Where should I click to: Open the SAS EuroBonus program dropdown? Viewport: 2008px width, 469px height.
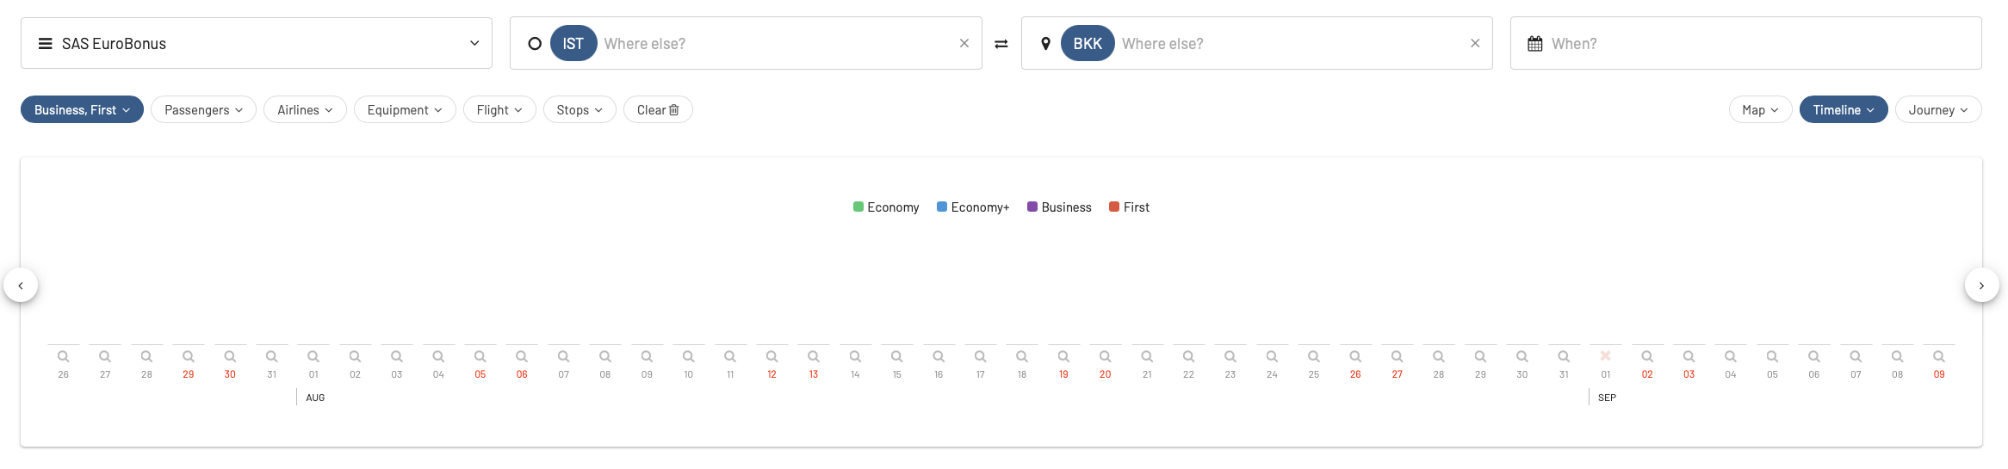click(x=257, y=43)
